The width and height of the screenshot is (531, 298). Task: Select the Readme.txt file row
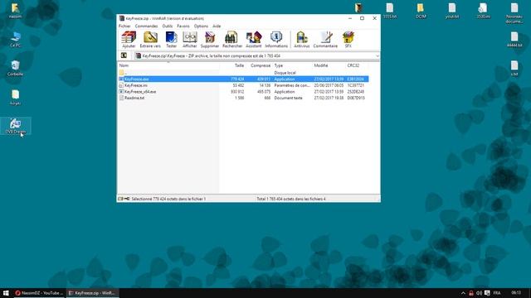pos(243,98)
